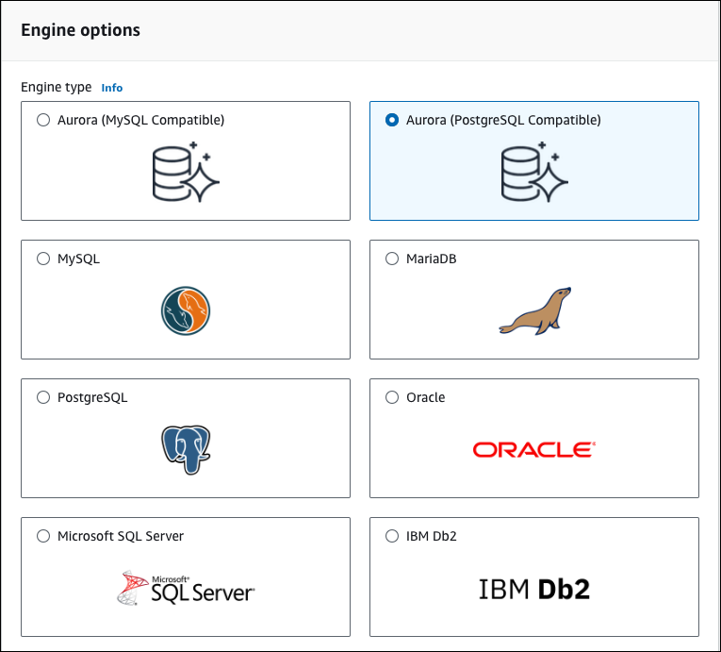Click the Microsoft SQL Server logo
Screen dimensions: 721x652
coord(186,588)
